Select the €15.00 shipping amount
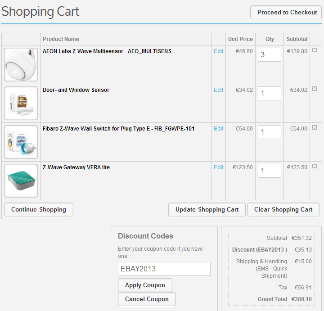The height and width of the screenshot is (311, 324). pyautogui.click(x=303, y=261)
